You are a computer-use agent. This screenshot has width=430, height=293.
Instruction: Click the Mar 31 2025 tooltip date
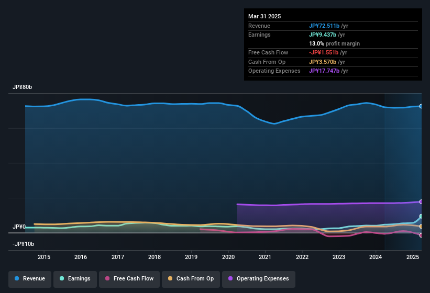[264, 16]
